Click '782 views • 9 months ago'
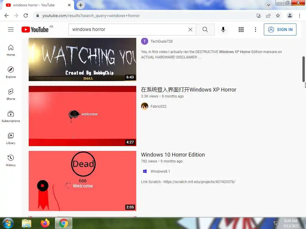306x229 pixels. pos(162,161)
